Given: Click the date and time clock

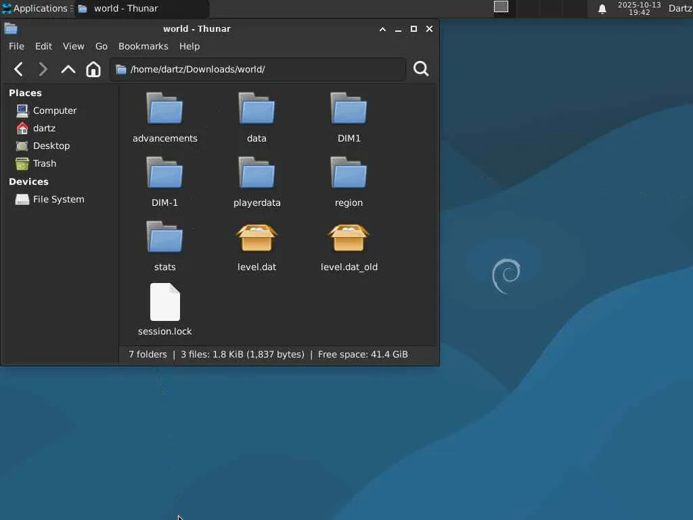Looking at the screenshot, I should 639,8.
